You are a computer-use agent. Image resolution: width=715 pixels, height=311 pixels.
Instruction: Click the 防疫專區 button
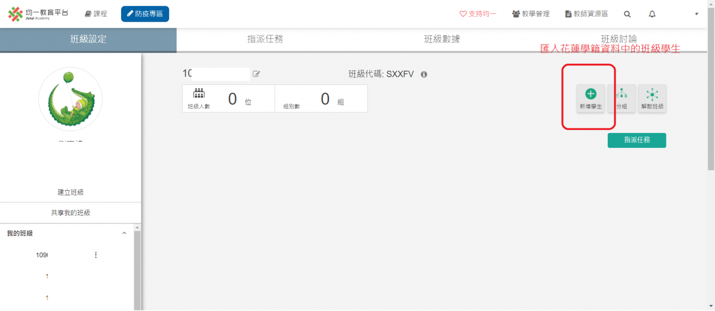pyautogui.click(x=145, y=14)
